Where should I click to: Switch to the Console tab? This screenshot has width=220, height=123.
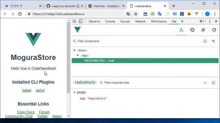(110, 21)
